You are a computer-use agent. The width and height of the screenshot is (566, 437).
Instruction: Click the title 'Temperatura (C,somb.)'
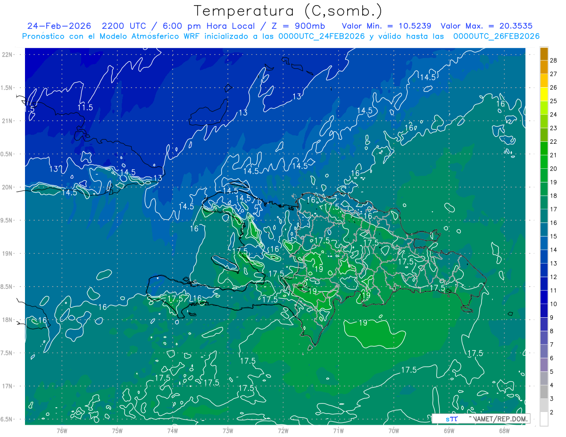pos(288,11)
